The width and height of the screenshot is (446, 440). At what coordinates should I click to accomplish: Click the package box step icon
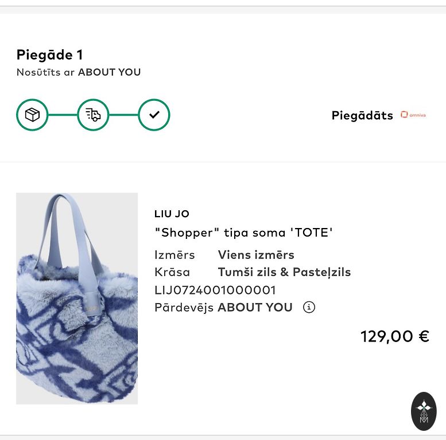point(32,115)
